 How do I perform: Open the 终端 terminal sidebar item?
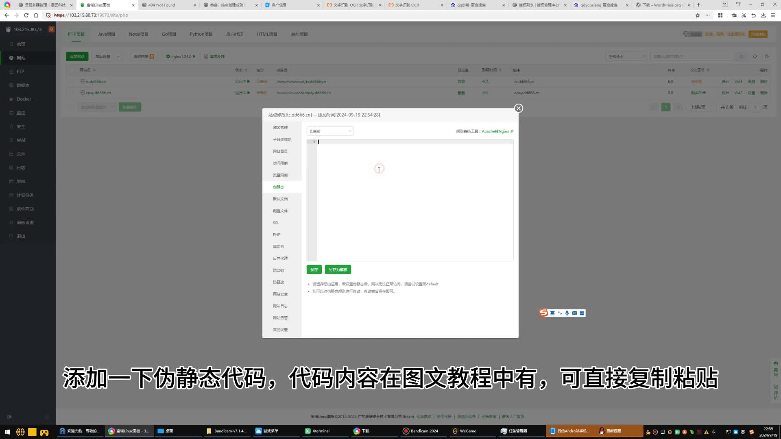pos(21,182)
